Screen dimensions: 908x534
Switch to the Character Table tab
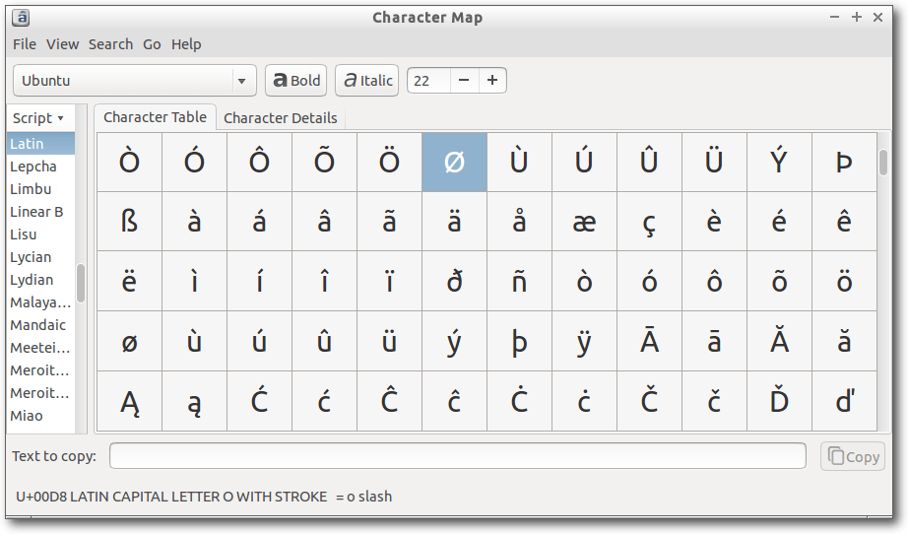coord(156,117)
